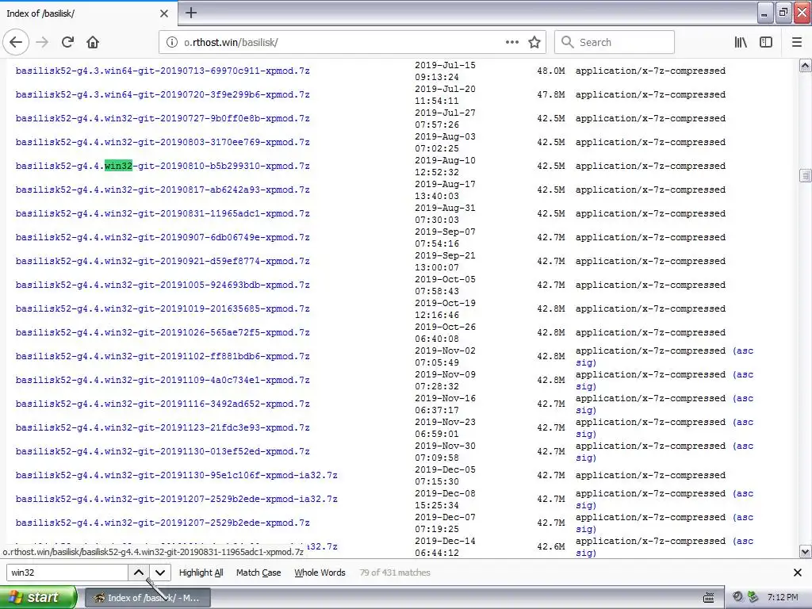Open the hamburger application menu

797,43
